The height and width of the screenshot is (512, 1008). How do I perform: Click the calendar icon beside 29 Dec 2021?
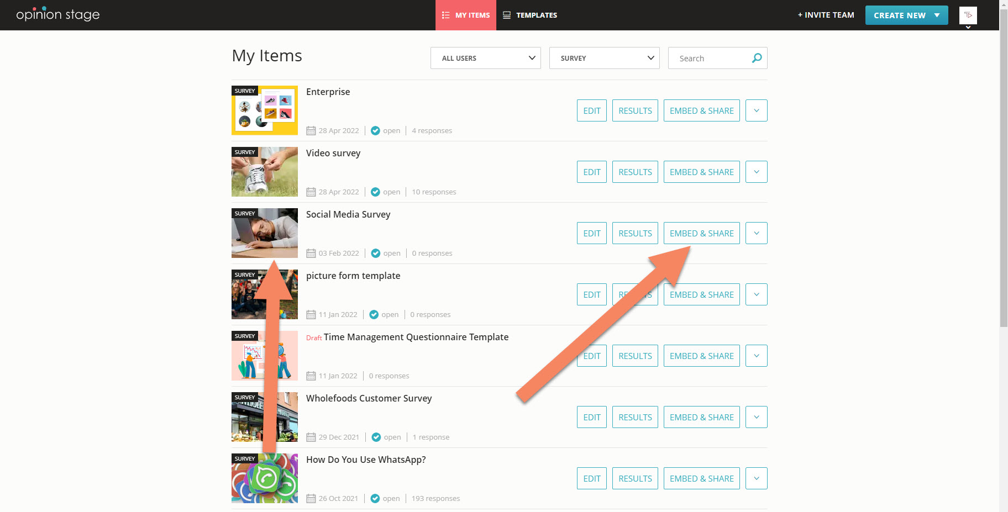tap(311, 437)
